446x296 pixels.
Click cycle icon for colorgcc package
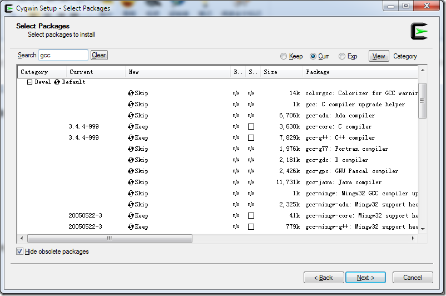131,93
